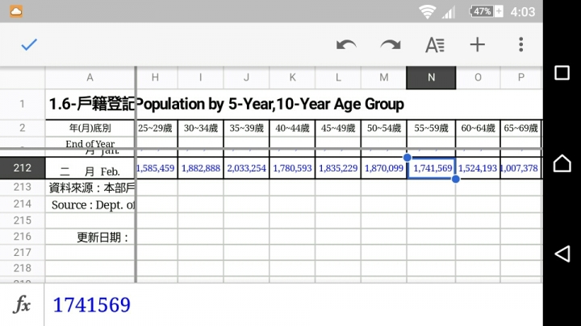
Task: Select the 更新日期 cell
Action: click(x=90, y=237)
